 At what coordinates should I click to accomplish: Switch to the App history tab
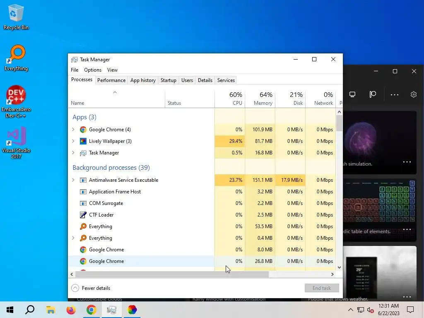(143, 80)
